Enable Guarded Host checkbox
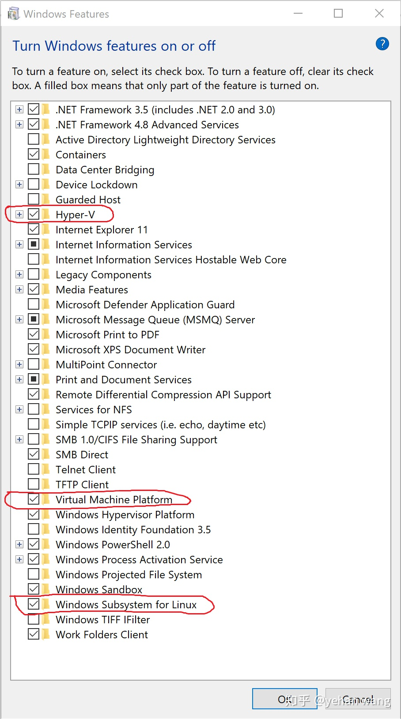401x719 pixels. pos(34,199)
